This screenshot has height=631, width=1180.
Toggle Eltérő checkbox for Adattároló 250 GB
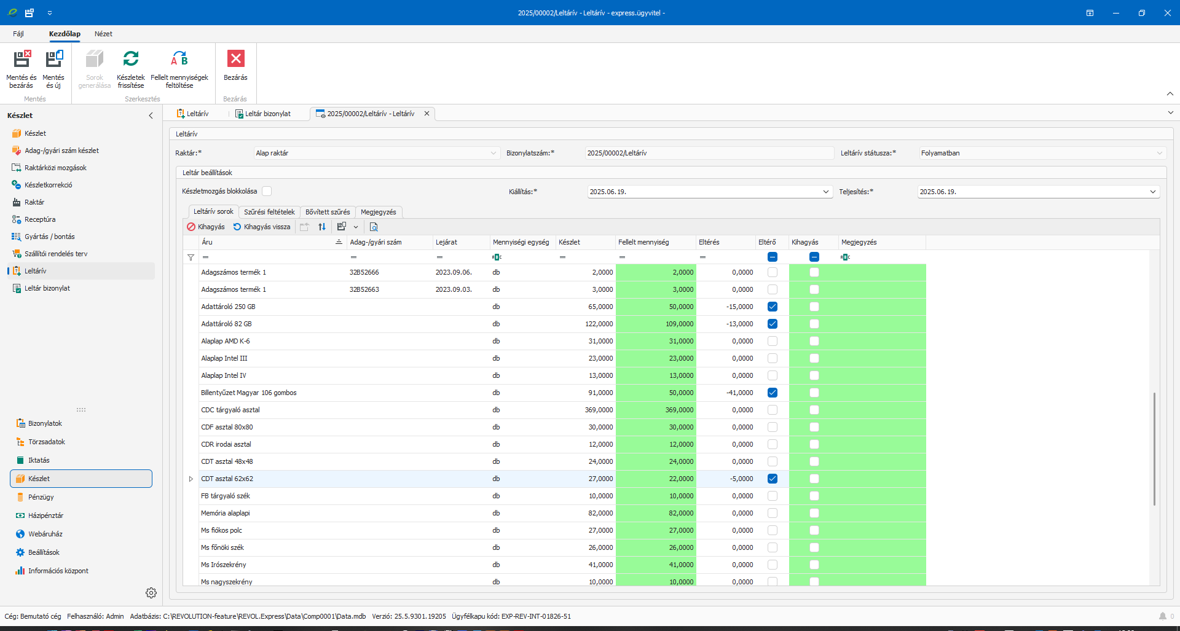click(x=773, y=307)
